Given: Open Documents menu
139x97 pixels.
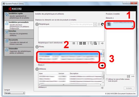Looking at the screenshot, I should click(x=19, y=43).
